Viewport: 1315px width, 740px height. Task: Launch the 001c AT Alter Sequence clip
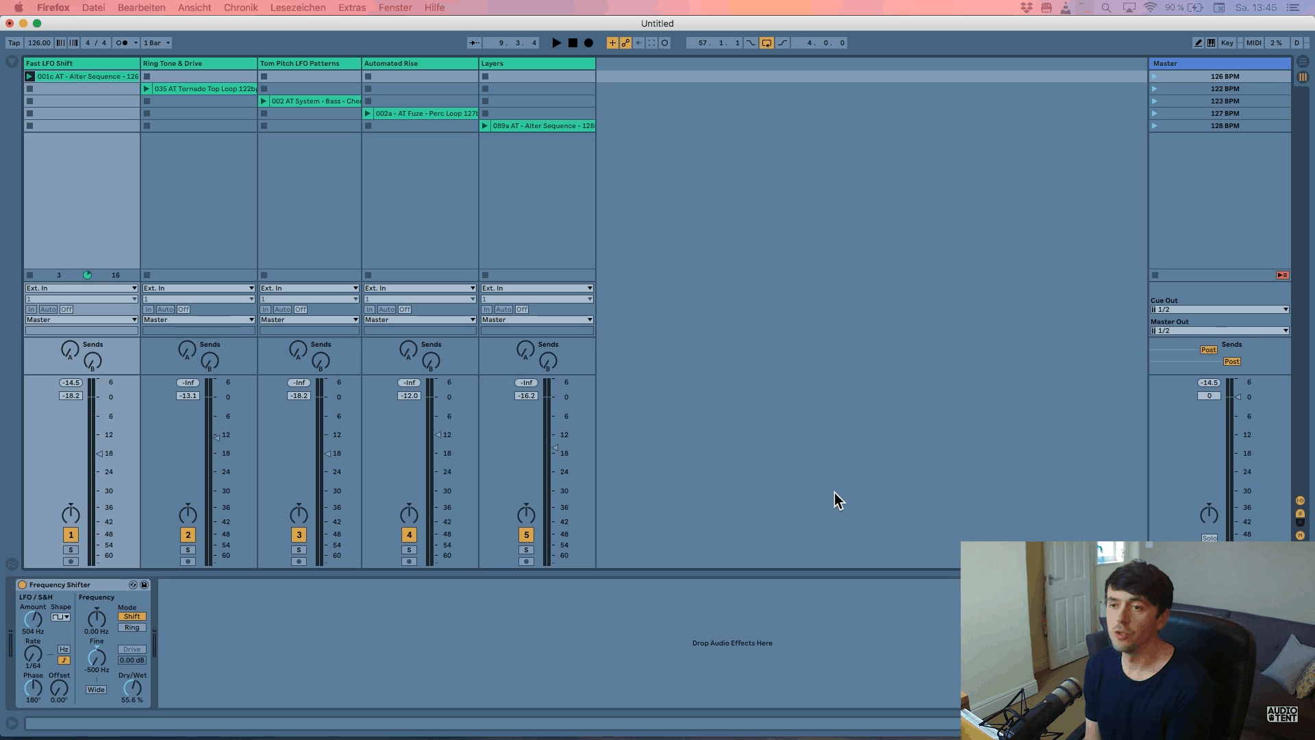pyautogui.click(x=29, y=77)
